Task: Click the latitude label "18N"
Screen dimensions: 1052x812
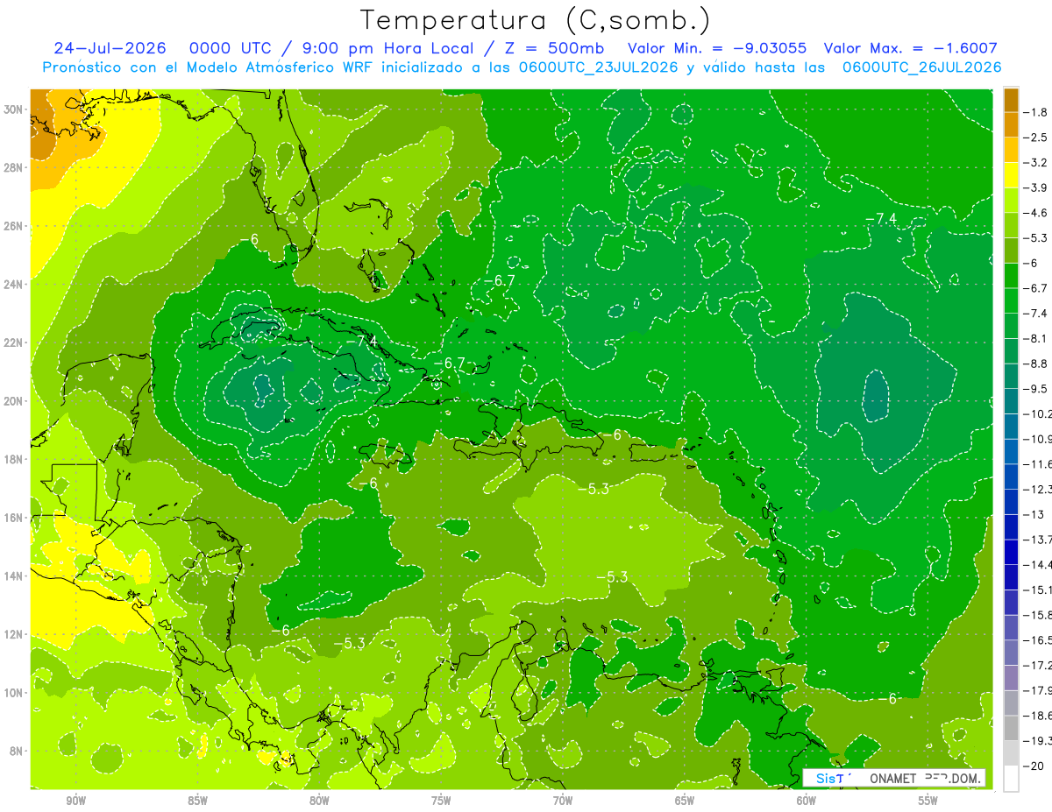Action: click(x=15, y=459)
